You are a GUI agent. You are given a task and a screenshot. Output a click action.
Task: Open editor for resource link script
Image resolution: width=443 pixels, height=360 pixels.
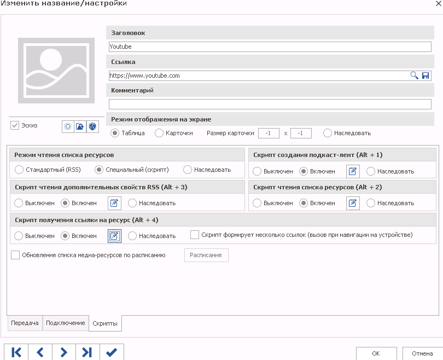pos(114,236)
